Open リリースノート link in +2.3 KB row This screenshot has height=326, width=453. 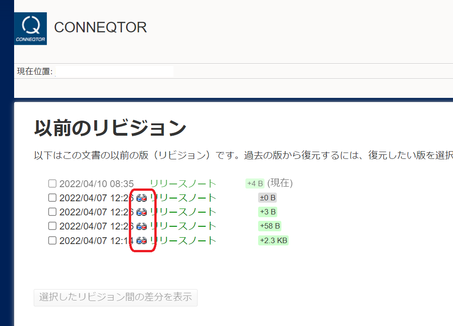(183, 240)
